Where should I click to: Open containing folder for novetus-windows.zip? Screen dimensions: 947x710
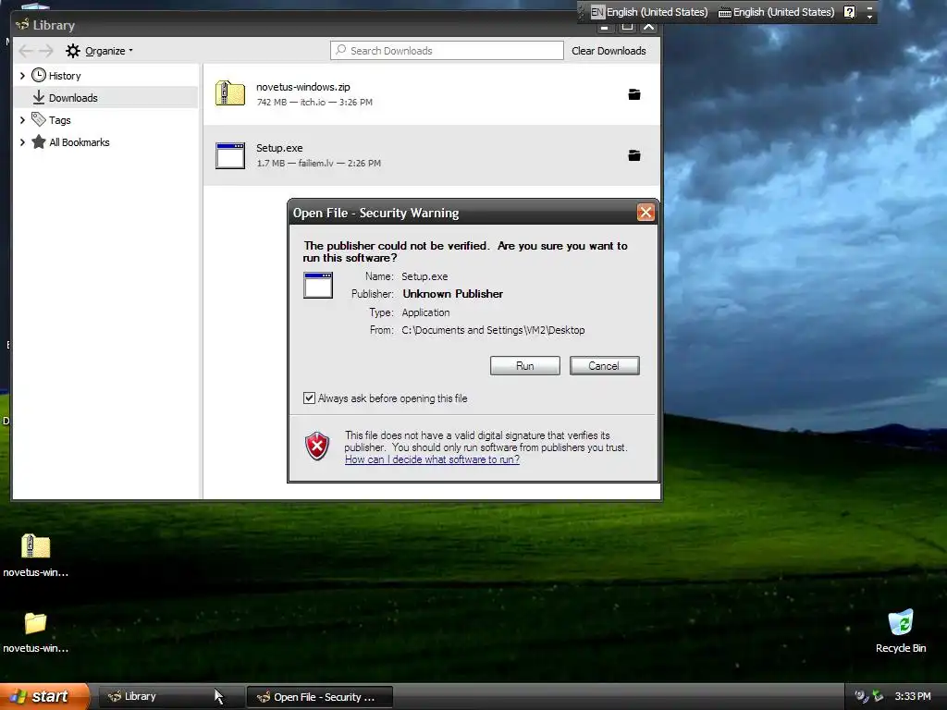pos(634,94)
